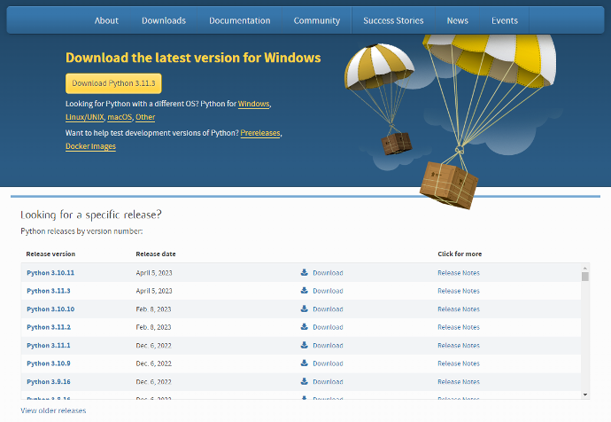Open the Docker images link

90,146
